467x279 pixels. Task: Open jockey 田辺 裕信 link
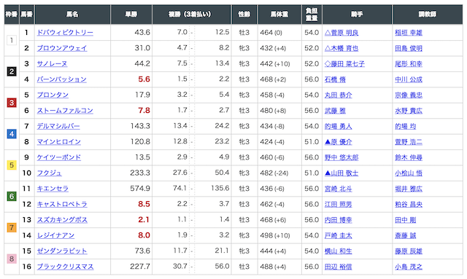click(x=339, y=267)
